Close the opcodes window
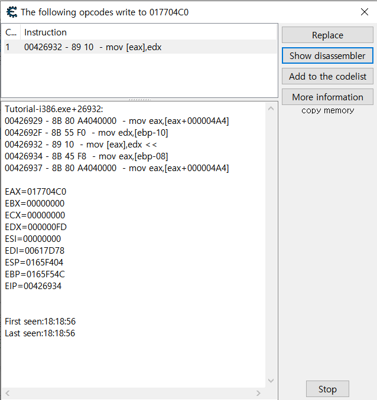The width and height of the screenshot is (377, 400). click(x=365, y=12)
